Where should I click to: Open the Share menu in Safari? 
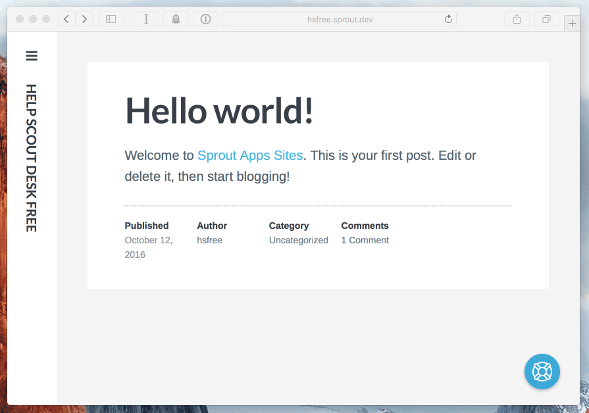(517, 19)
